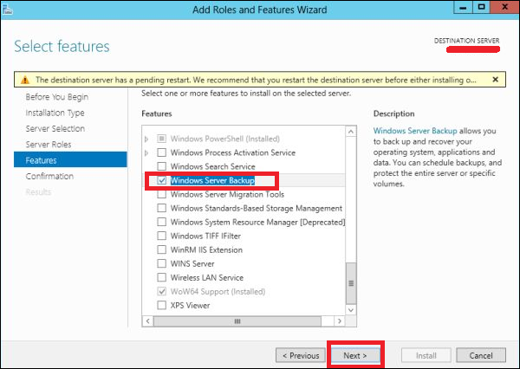Select the XPS Viewer feature label
The image size is (520, 369).
coord(190,306)
